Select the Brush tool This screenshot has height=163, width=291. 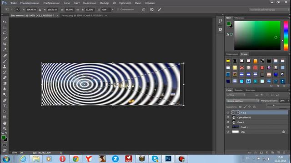(5, 61)
